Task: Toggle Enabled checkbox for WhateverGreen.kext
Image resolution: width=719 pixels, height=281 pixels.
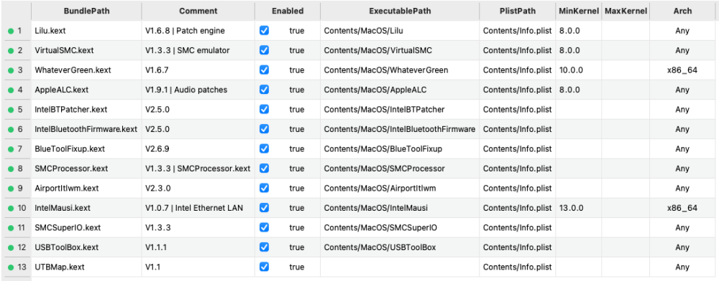Action: (x=264, y=70)
